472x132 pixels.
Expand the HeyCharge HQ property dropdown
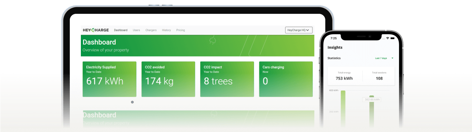(x=299, y=30)
